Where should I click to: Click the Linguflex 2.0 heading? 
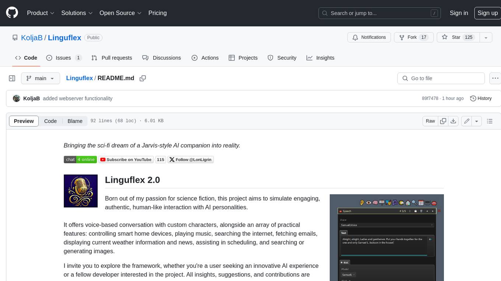(x=133, y=180)
